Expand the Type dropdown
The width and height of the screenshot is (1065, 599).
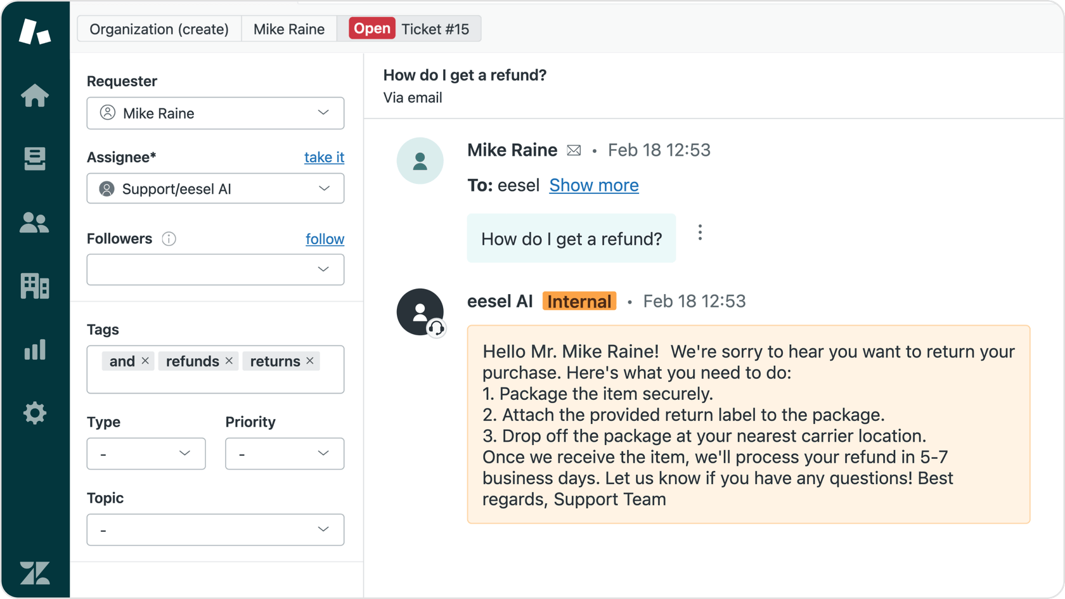pos(146,453)
